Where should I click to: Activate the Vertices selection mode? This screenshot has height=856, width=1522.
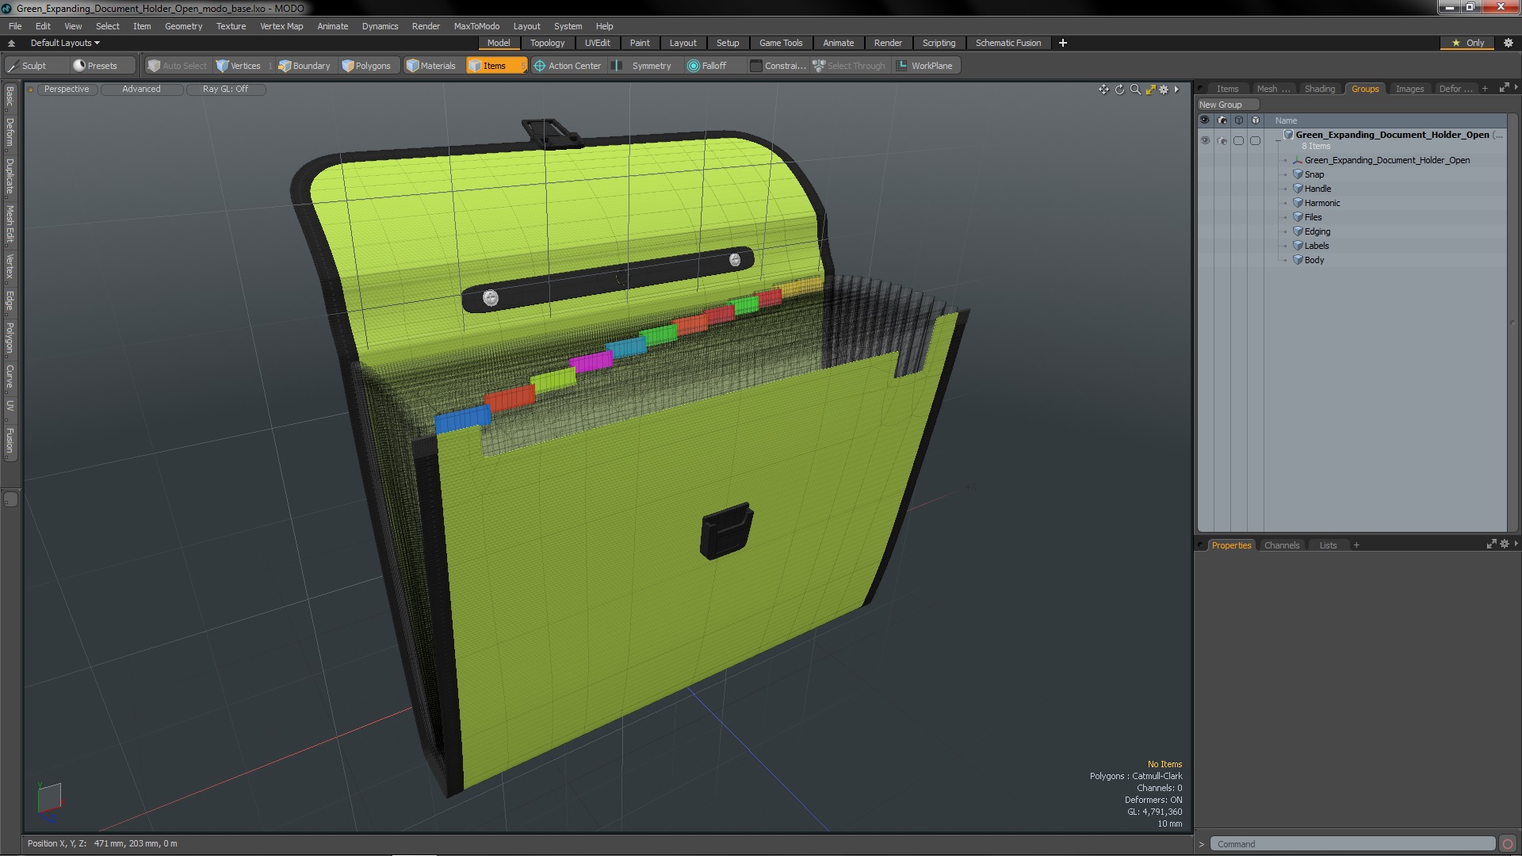coord(239,66)
